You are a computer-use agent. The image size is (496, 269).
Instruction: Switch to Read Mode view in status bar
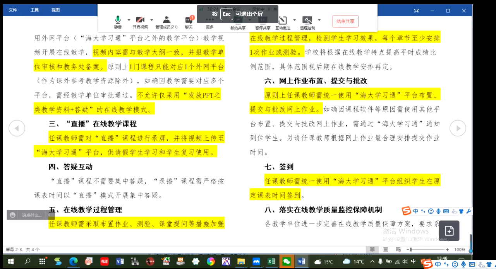click(372, 250)
